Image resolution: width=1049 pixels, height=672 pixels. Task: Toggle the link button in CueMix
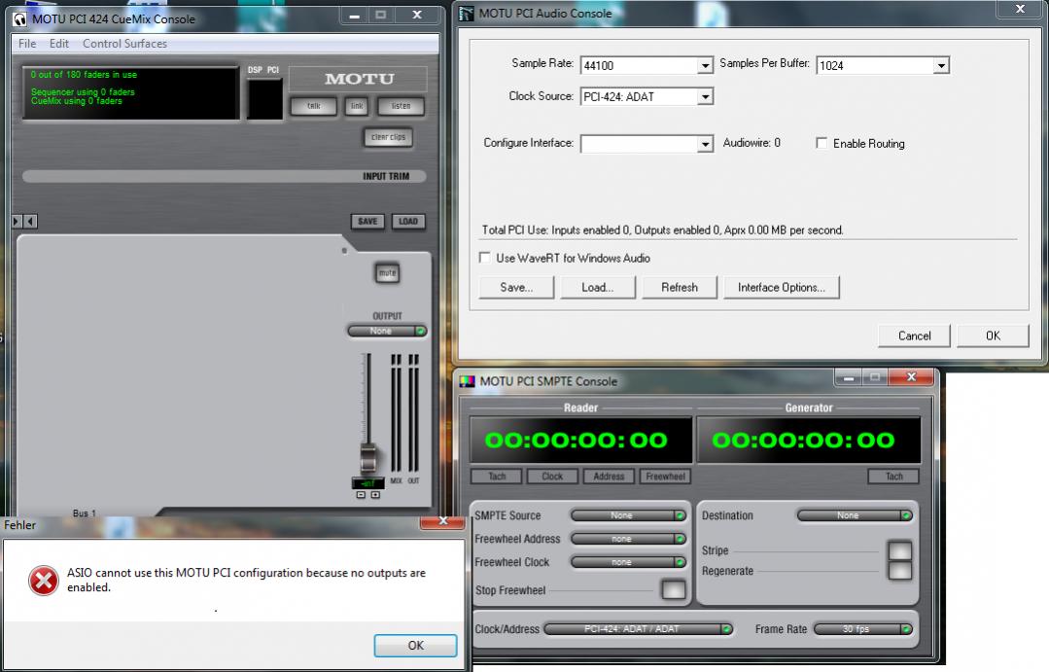pos(357,106)
